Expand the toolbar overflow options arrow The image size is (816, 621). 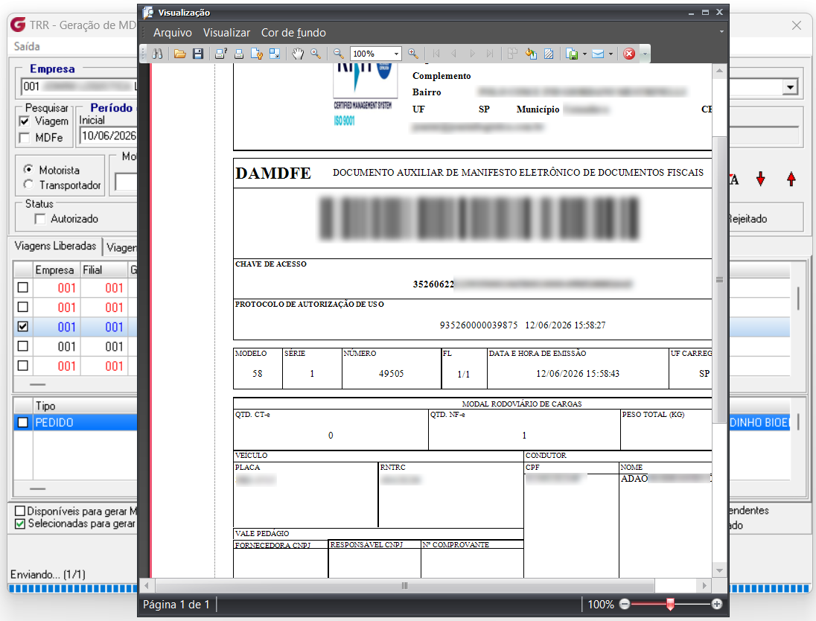coord(645,54)
